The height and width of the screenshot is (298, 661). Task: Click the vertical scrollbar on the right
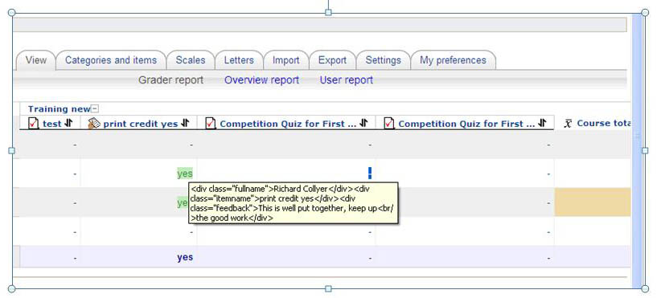[638, 151]
